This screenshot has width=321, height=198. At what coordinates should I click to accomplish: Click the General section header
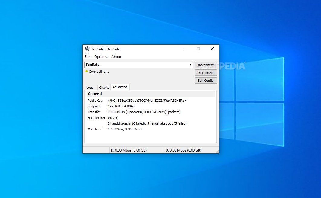click(151, 94)
